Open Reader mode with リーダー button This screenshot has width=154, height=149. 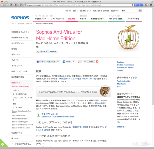click(138, 5)
